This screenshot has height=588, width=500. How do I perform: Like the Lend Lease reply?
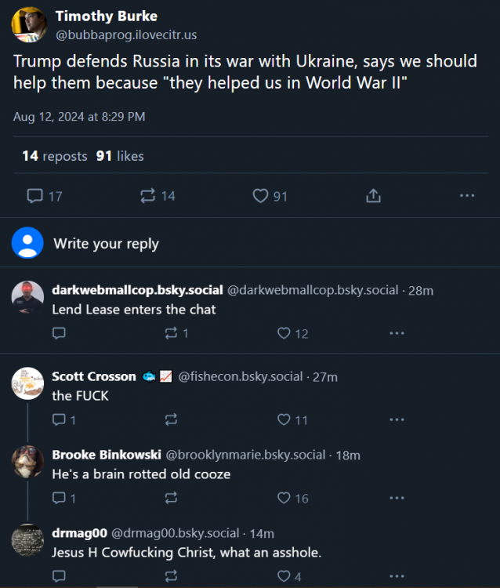284,333
